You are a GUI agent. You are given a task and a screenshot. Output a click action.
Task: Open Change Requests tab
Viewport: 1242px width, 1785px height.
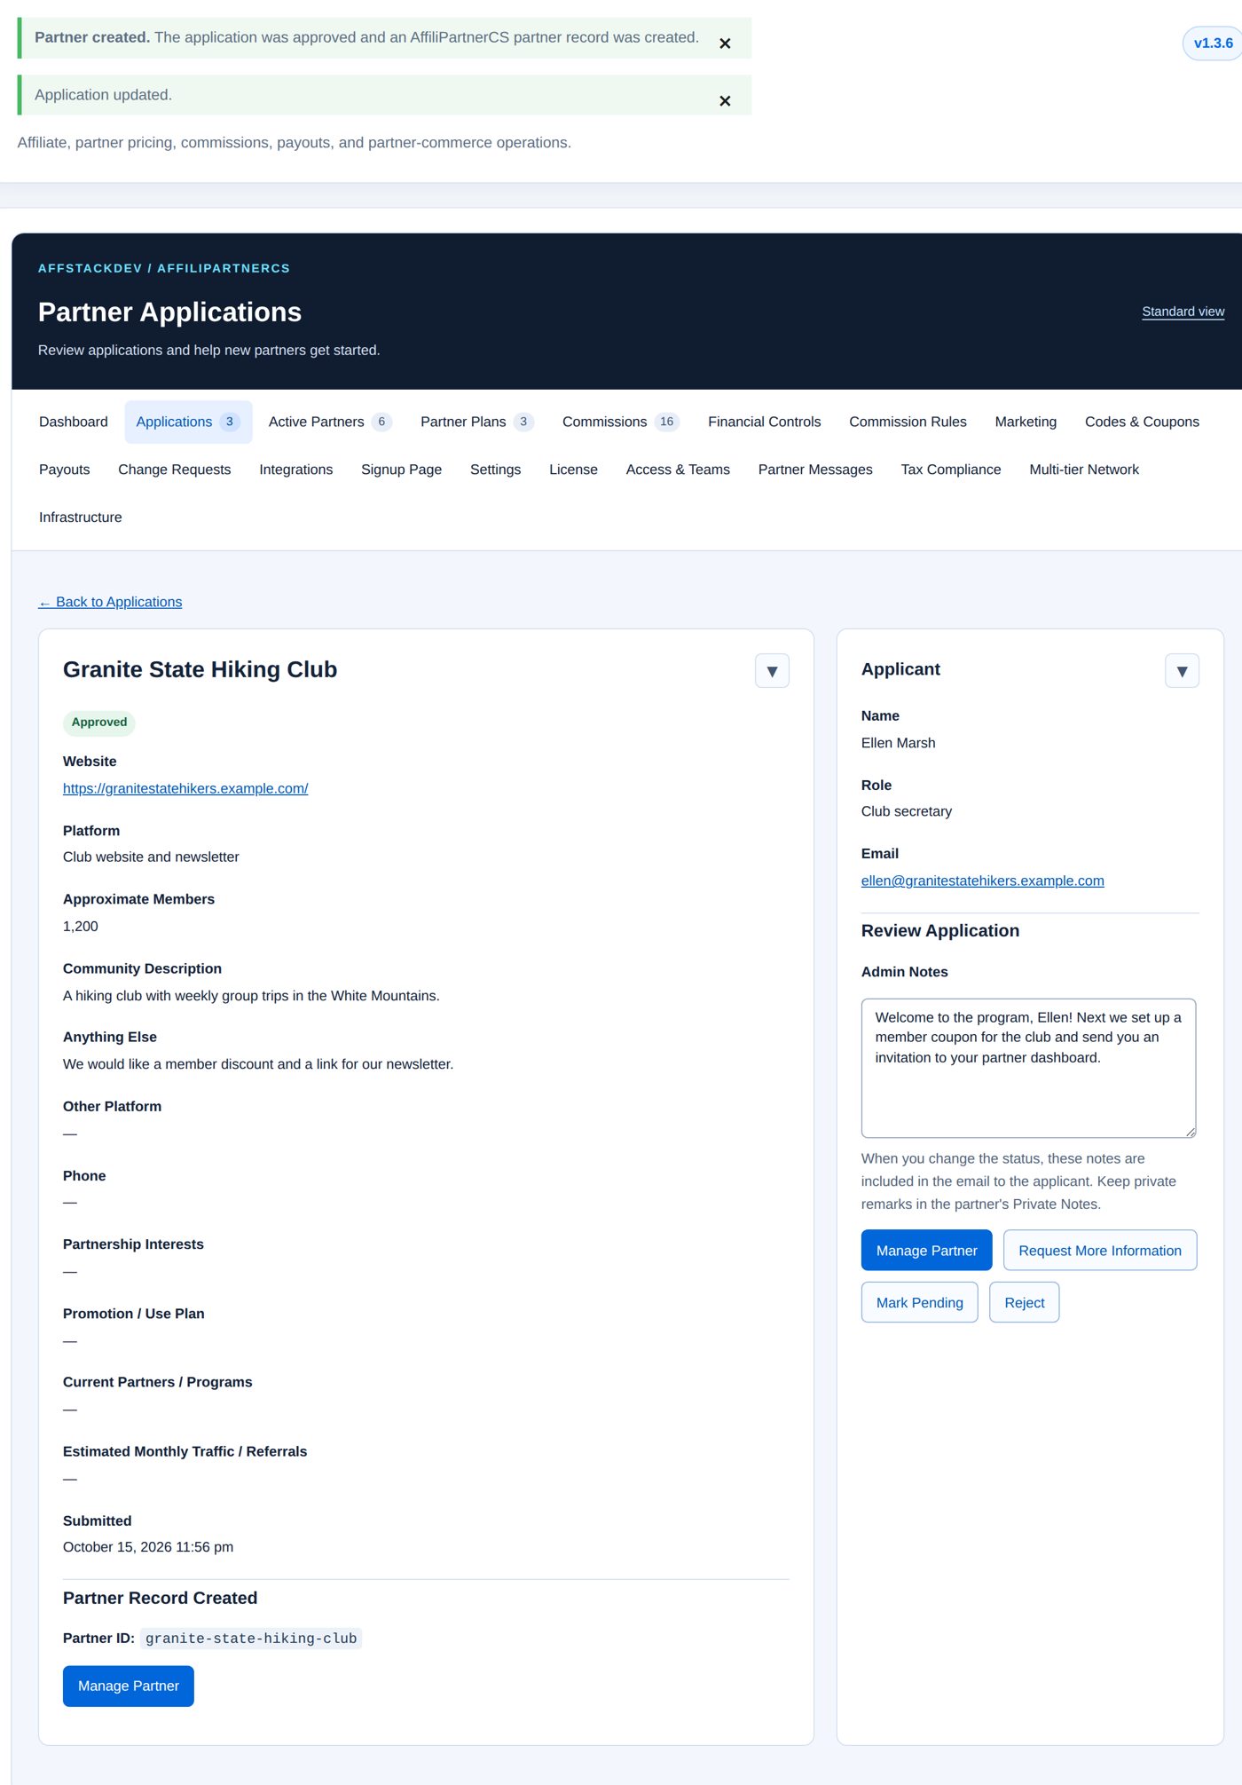click(175, 470)
